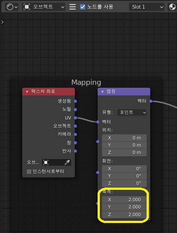This screenshot has height=233, width=177.
Task: Click the UV output socket
Action: (75, 118)
